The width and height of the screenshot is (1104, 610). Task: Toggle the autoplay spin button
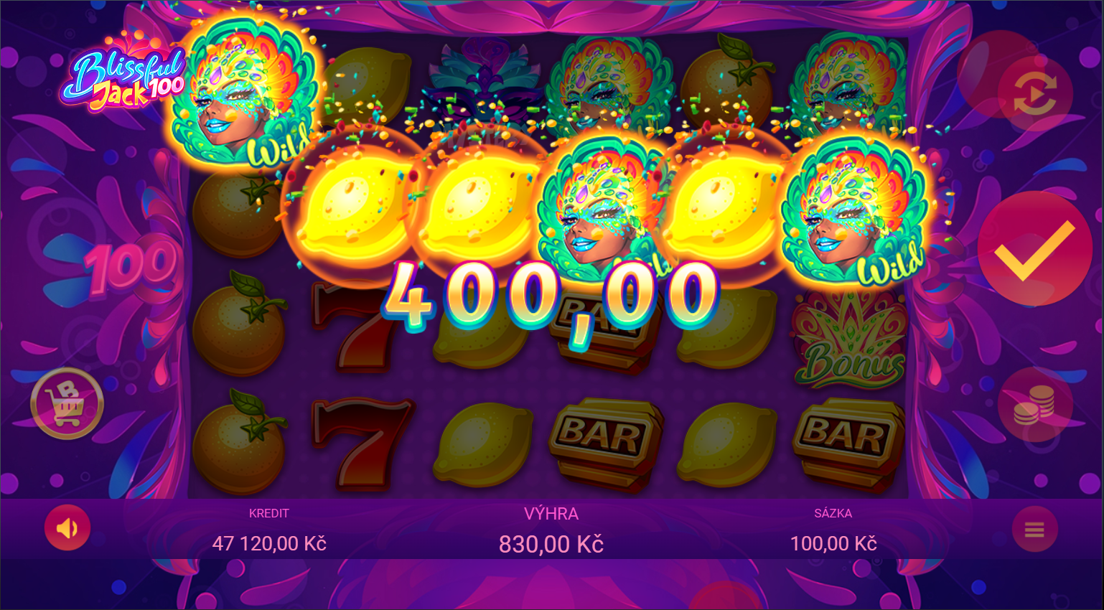pos(1034,93)
